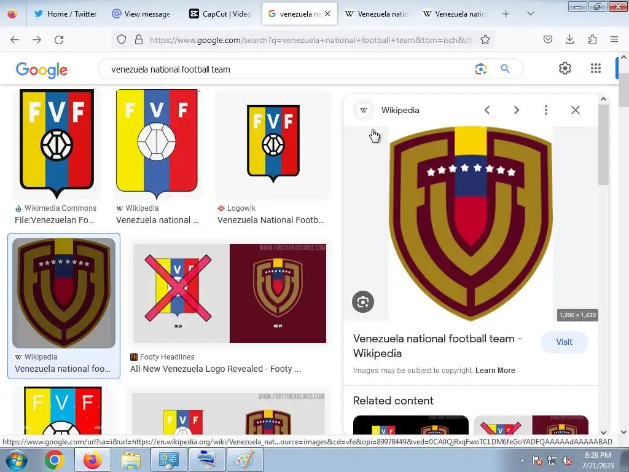Bookmark this page with the star
The height and width of the screenshot is (472, 629).
point(485,39)
